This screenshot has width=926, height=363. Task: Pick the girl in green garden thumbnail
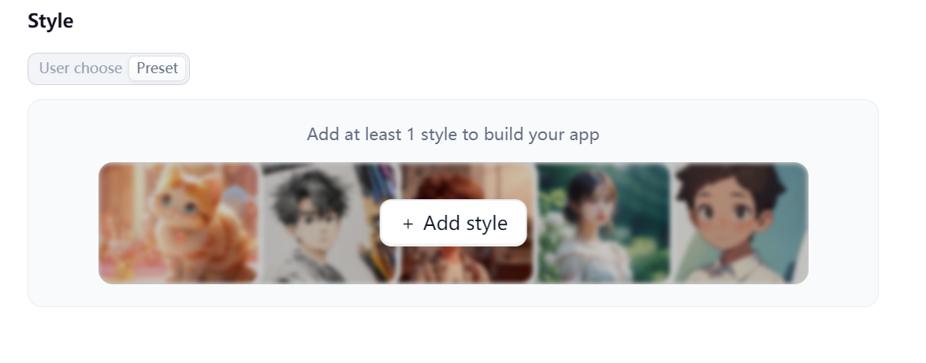pos(603,223)
